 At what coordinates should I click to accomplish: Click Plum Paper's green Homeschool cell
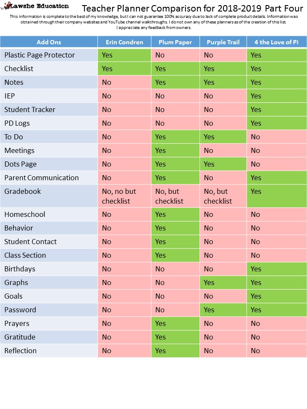pyautogui.click(x=175, y=214)
